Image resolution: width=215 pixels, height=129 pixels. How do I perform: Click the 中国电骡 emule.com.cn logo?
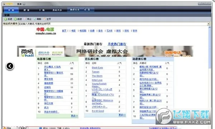pos(46,31)
